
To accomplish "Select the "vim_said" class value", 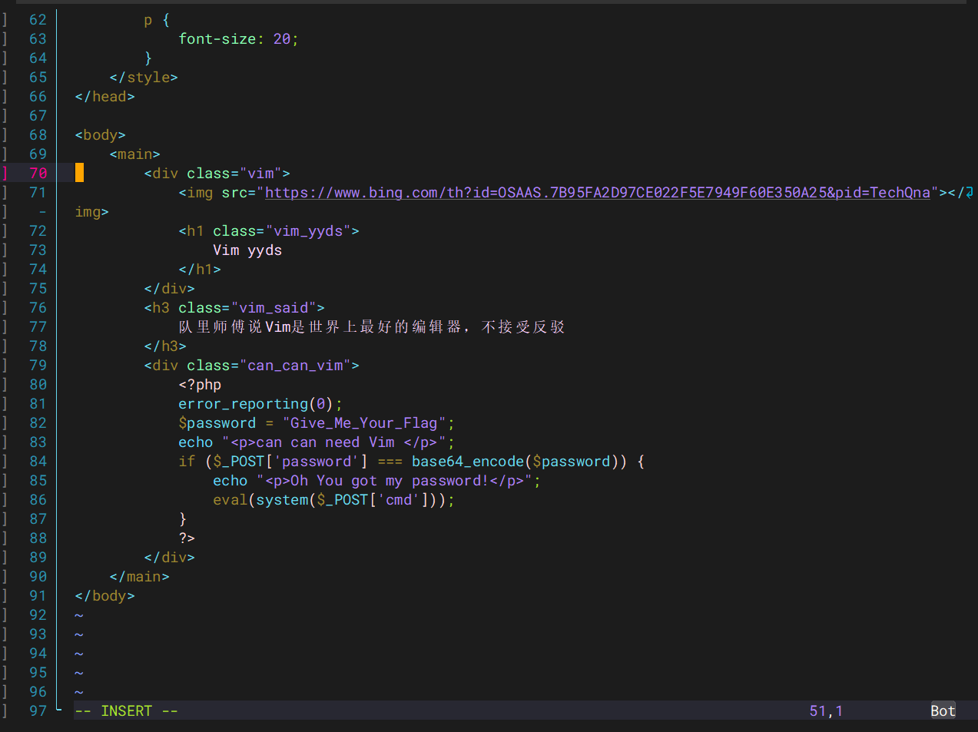I will (x=274, y=308).
